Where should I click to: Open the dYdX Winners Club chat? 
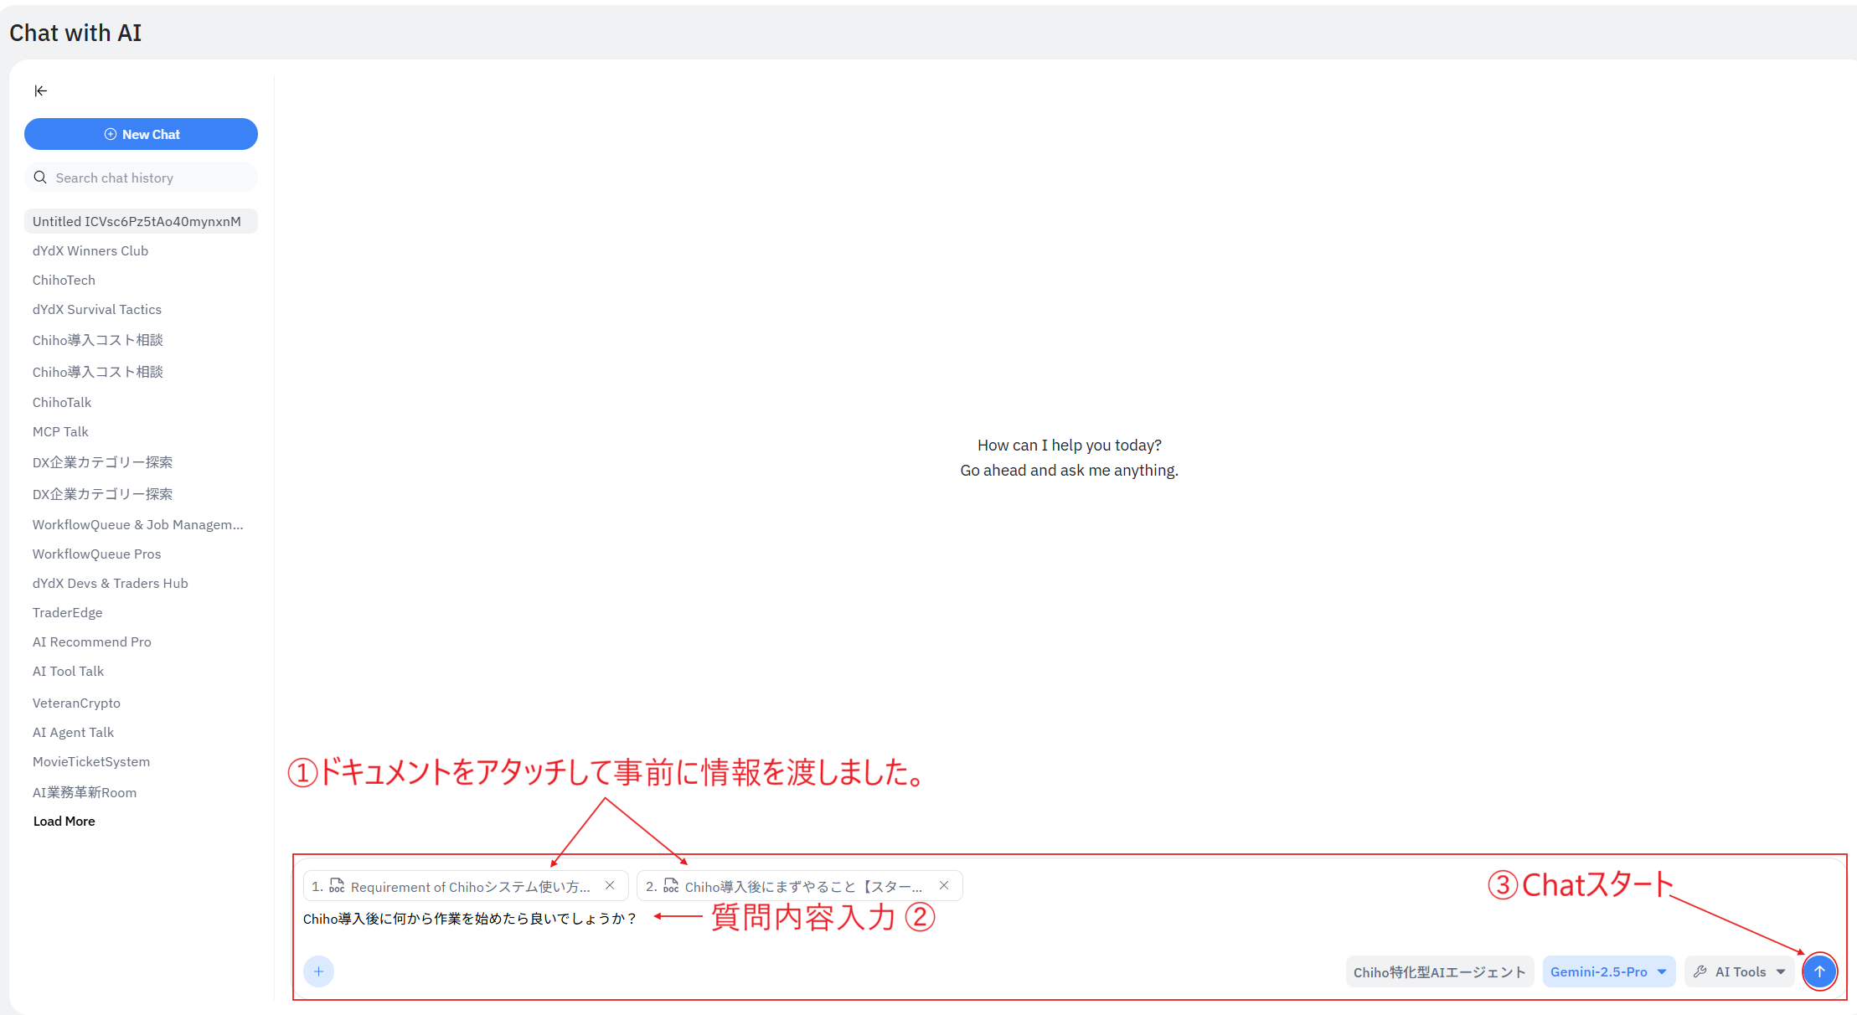[90, 250]
